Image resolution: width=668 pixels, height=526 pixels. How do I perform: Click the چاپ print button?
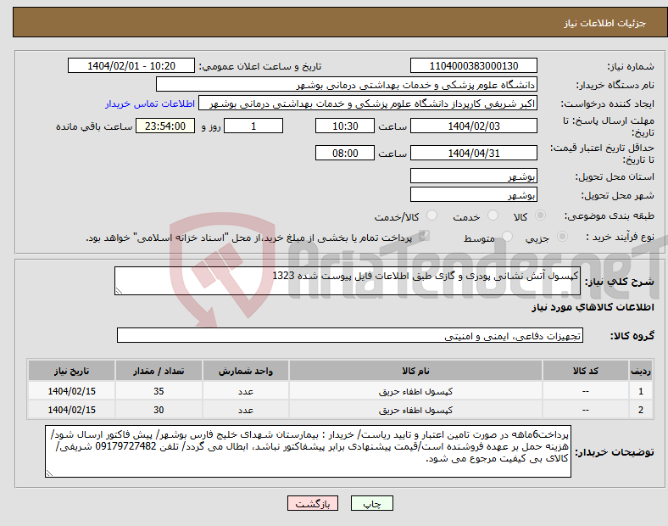(x=372, y=503)
